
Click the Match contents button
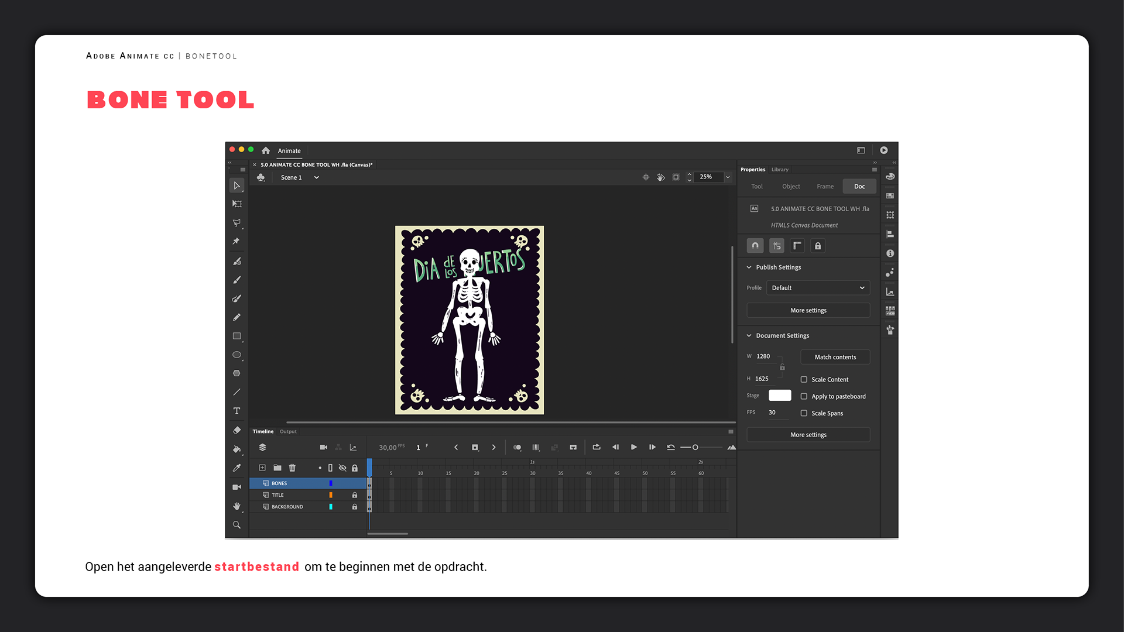tap(835, 357)
